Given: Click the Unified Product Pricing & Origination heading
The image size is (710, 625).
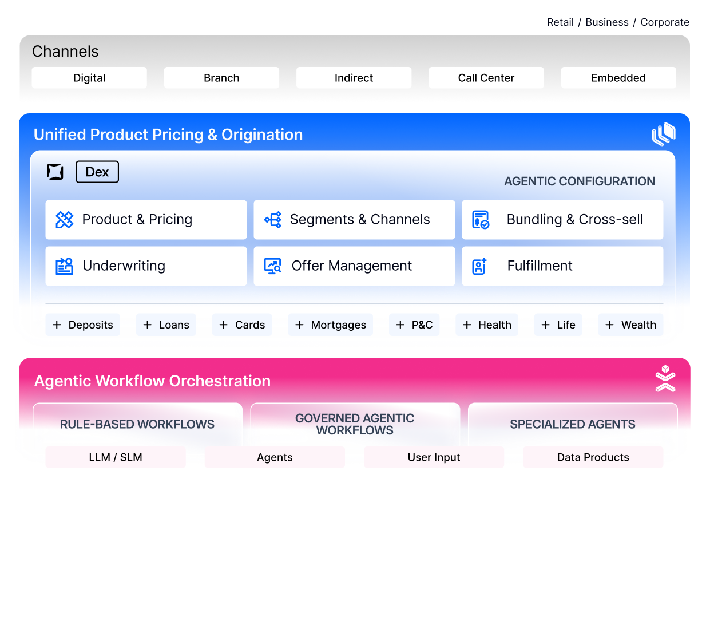Looking at the screenshot, I should (x=168, y=135).
